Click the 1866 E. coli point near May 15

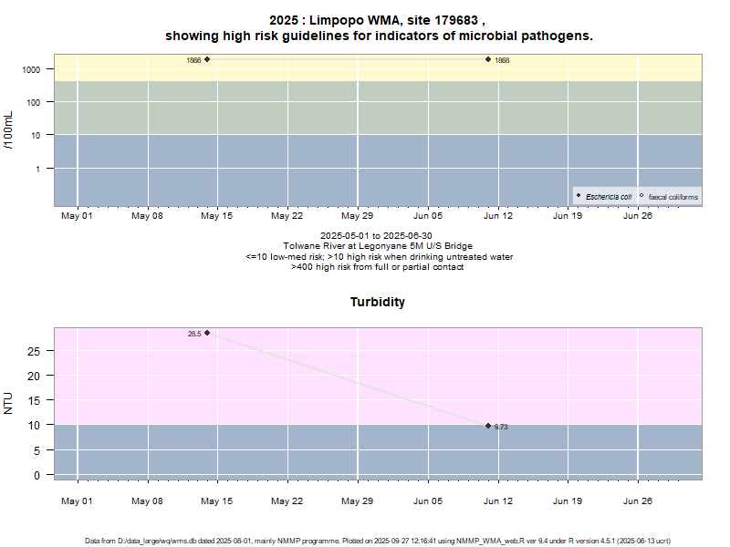pyautogui.click(x=207, y=59)
